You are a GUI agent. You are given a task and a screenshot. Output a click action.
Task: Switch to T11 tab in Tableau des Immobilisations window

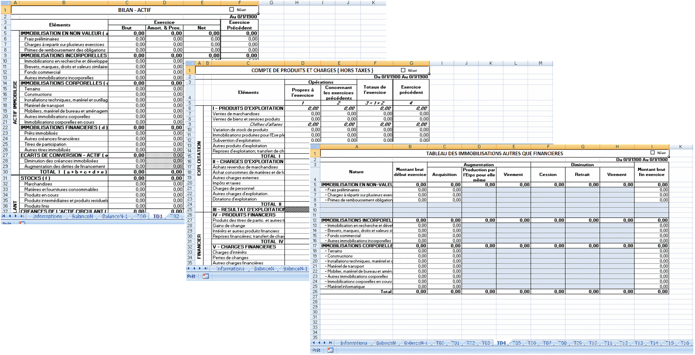(x=608, y=343)
